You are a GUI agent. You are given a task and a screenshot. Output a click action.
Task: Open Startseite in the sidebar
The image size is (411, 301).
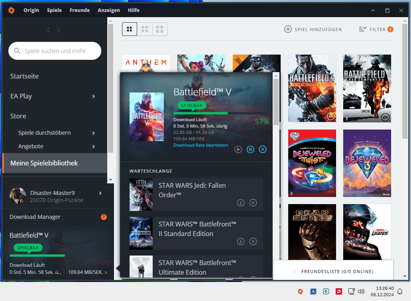(x=24, y=76)
